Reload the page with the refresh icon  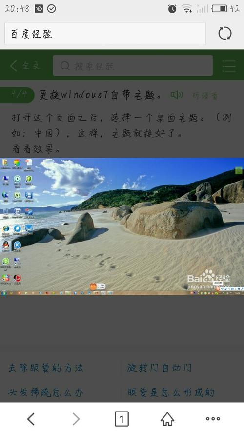224,34
